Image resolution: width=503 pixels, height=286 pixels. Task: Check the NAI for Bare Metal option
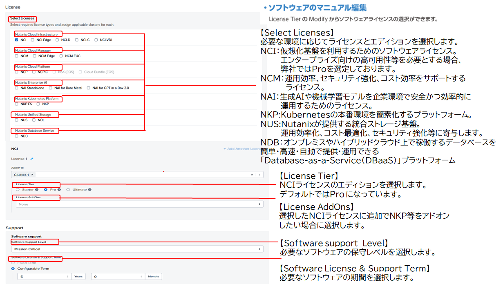click(50, 88)
